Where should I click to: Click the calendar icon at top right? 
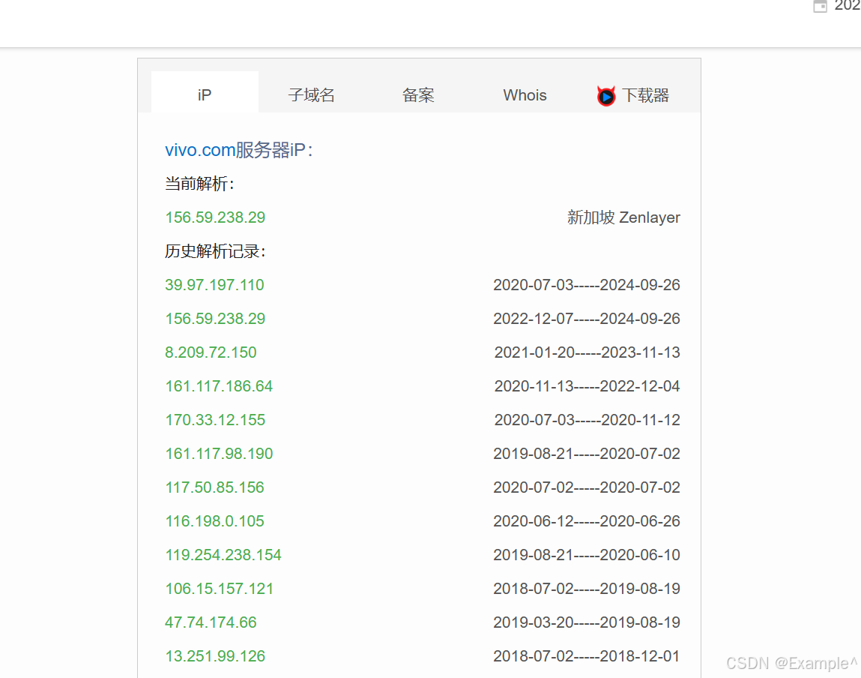[820, 6]
